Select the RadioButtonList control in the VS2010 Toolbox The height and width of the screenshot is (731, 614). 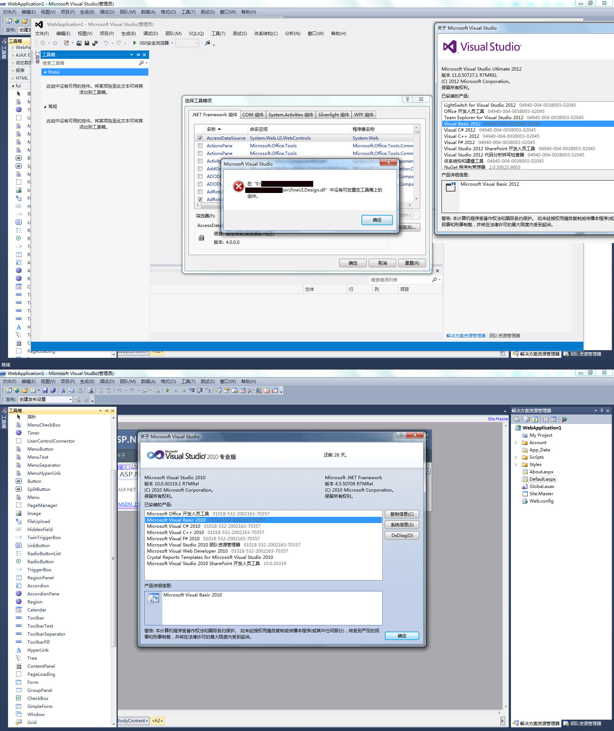(x=44, y=554)
